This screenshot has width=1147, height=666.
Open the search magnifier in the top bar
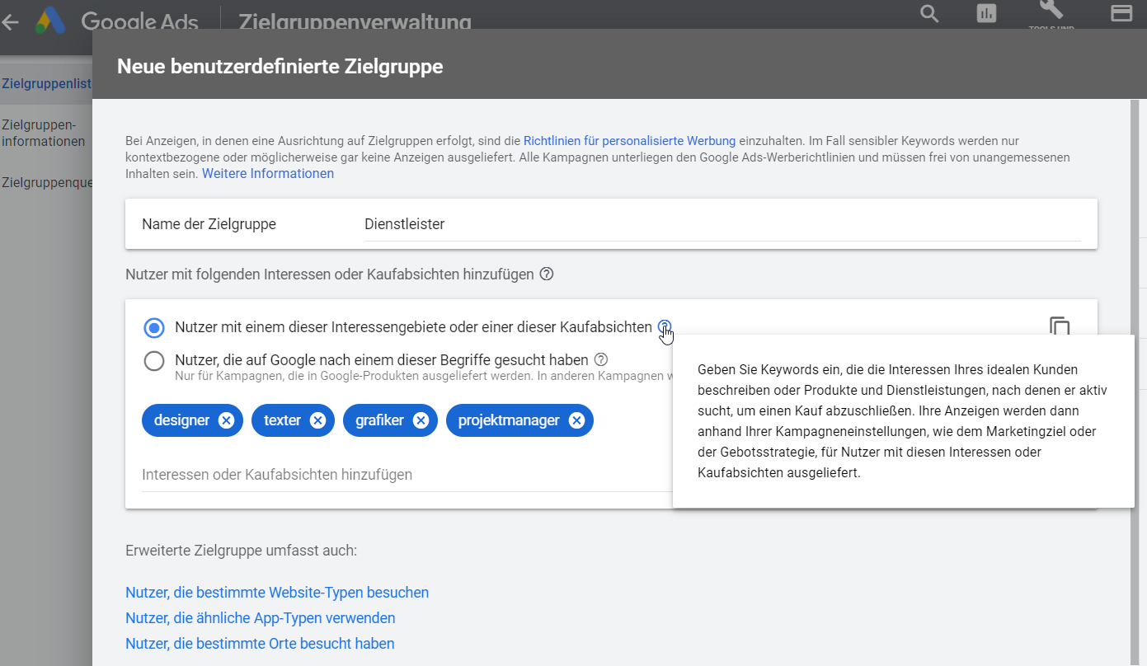(x=928, y=14)
